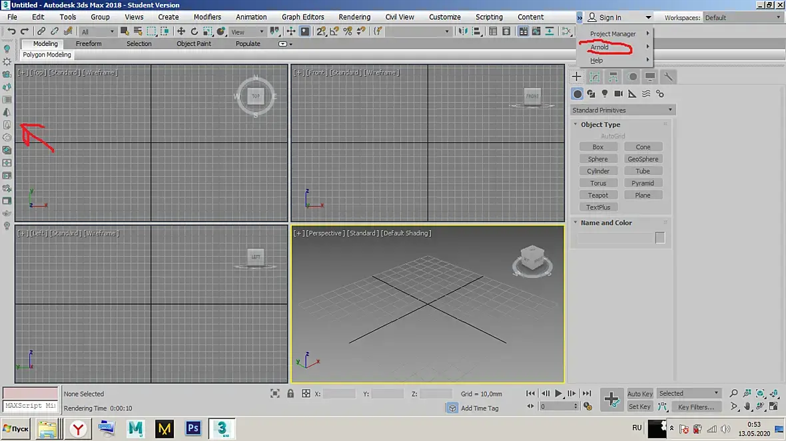The width and height of the screenshot is (786, 441).
Task: Click the Mirror tool icon
Action: coord(464,31)
